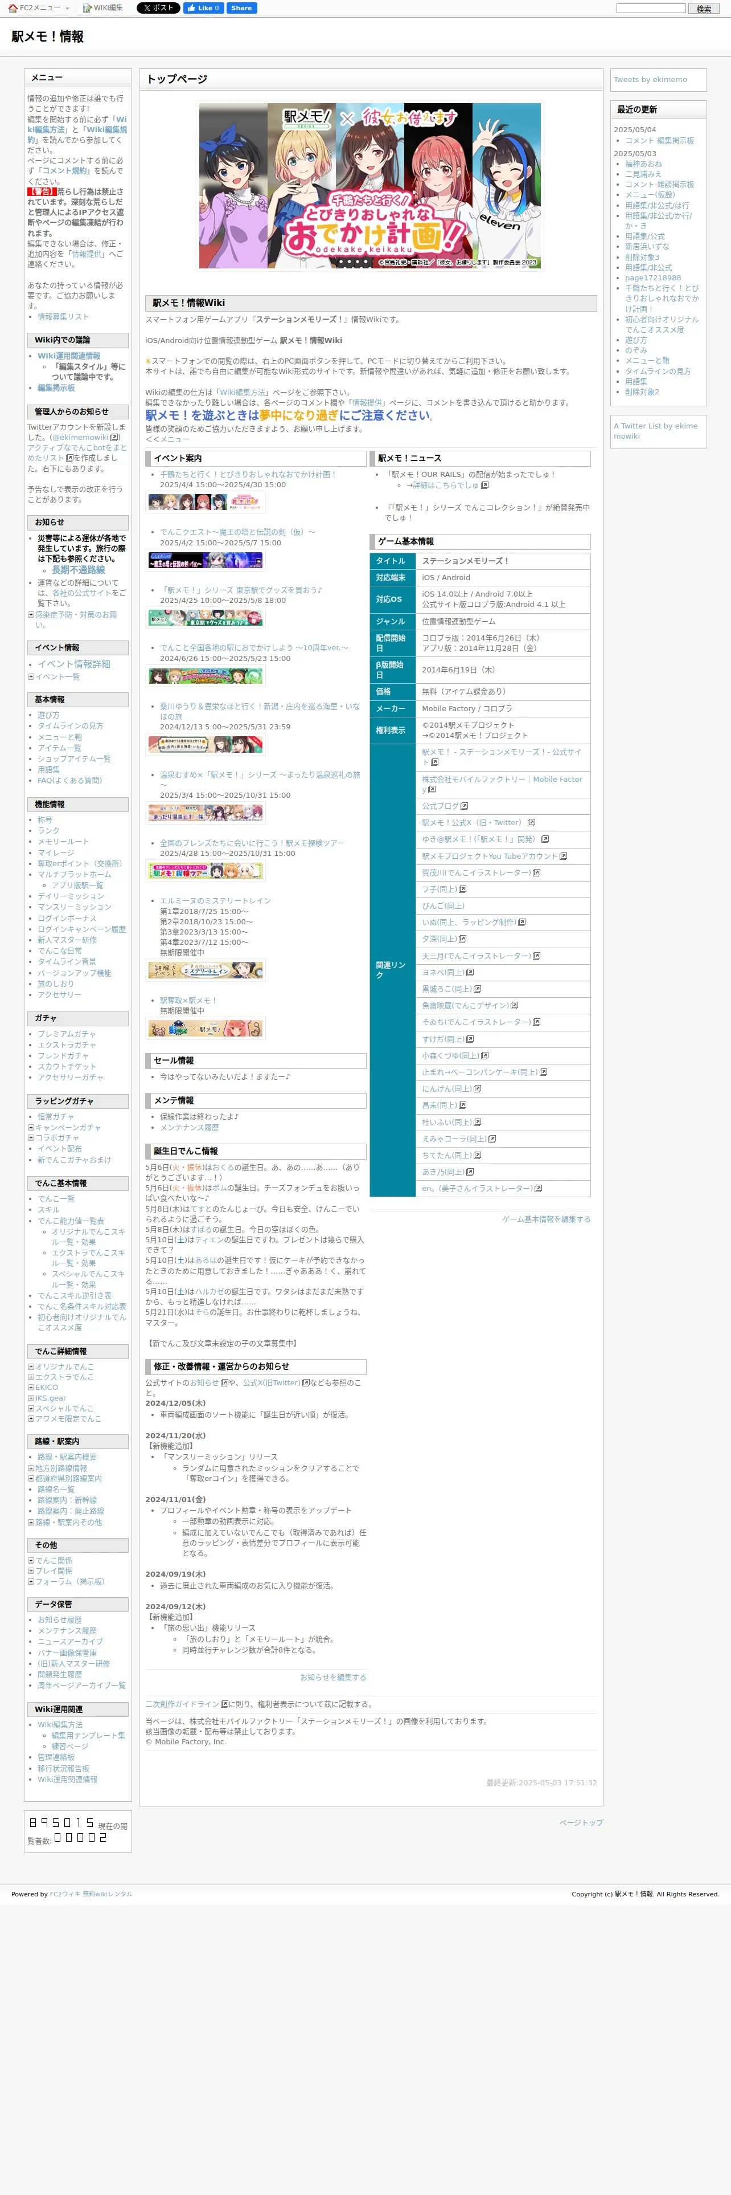731x2195 pixels.
Task: Expand the キャンペーンガチャ tree item
Action: (x=31, y=1127)
